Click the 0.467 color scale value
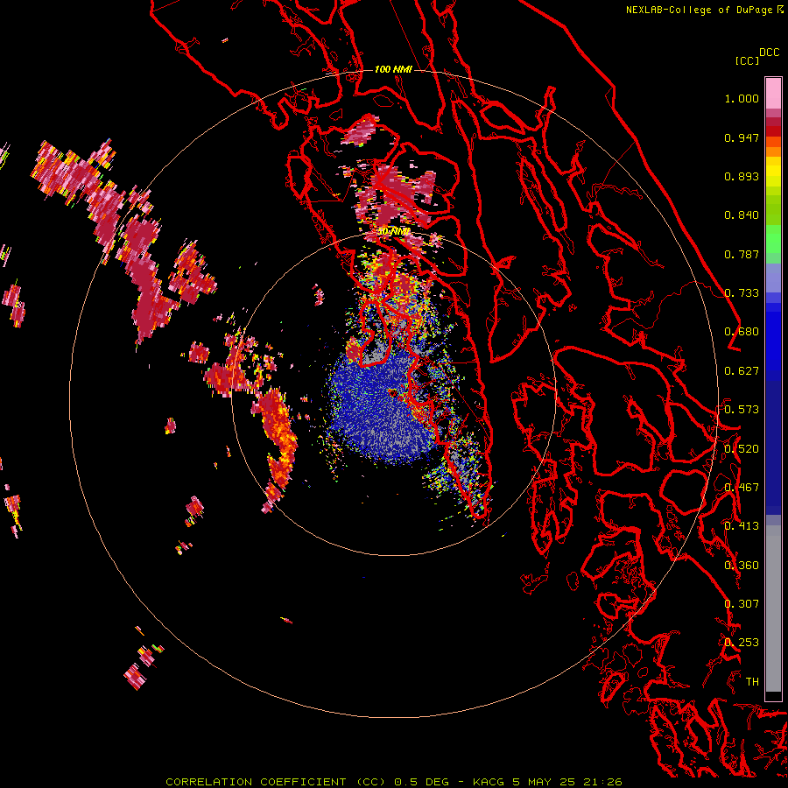Image resolution: width=788 pixels, height=788 pixels. click(x=742, y=488)
